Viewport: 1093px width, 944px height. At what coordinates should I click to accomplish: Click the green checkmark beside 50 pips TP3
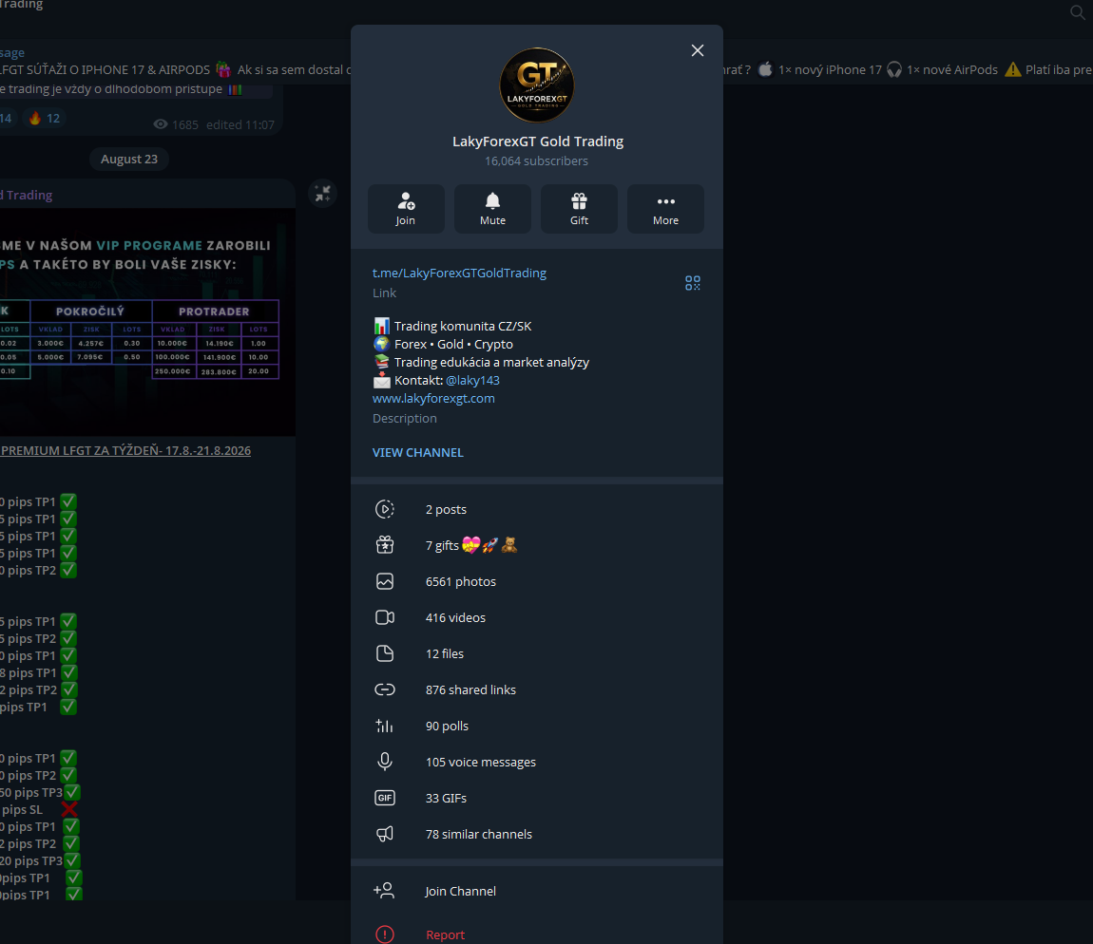click(73, 792)
